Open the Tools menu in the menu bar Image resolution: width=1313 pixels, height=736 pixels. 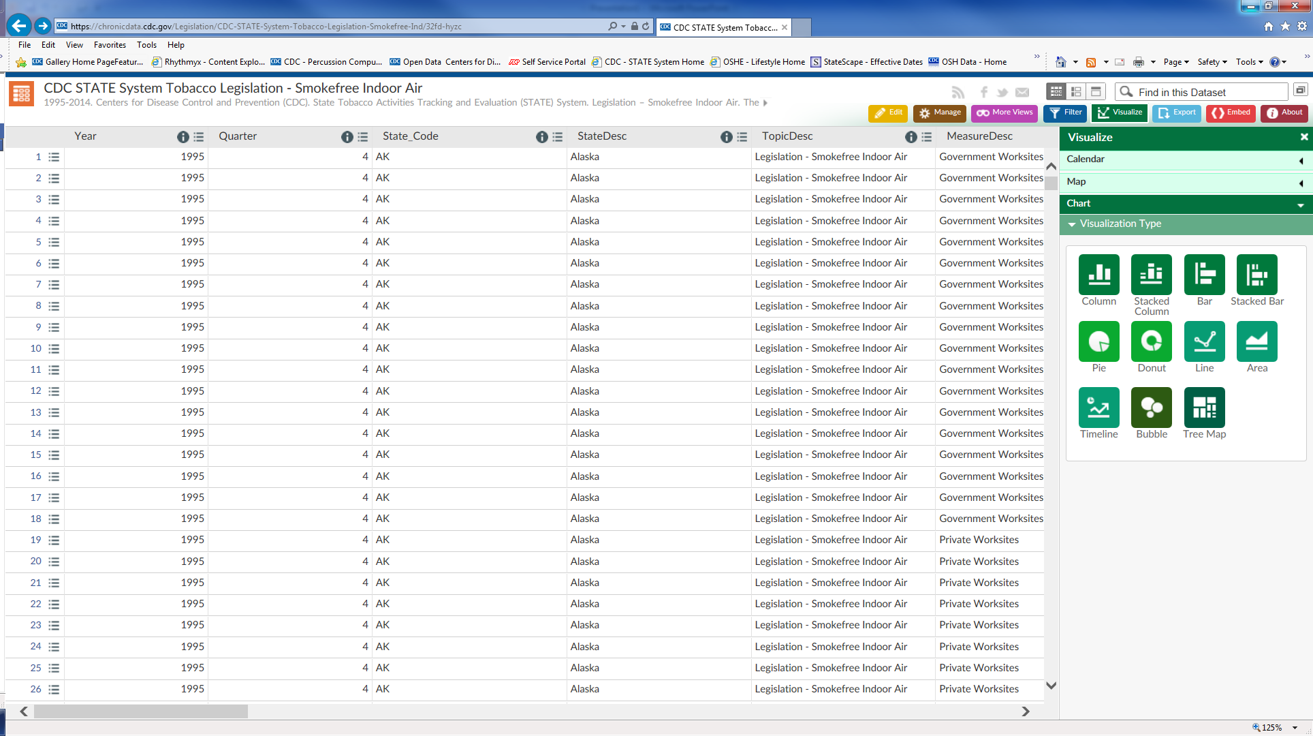[x=146, y=45]
